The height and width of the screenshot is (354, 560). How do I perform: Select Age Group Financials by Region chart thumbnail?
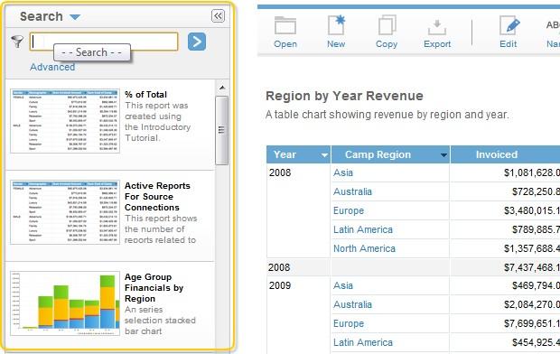click(x=65, y=303)
